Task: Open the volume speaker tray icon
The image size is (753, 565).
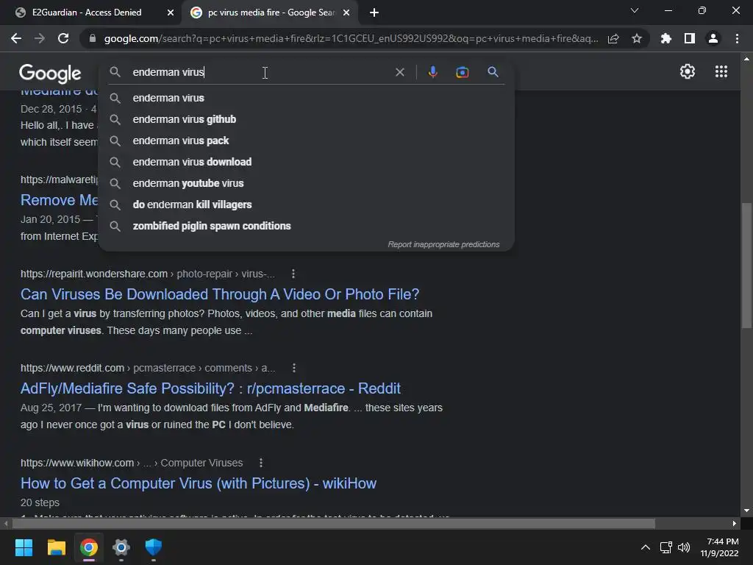Action: (684, 547)
